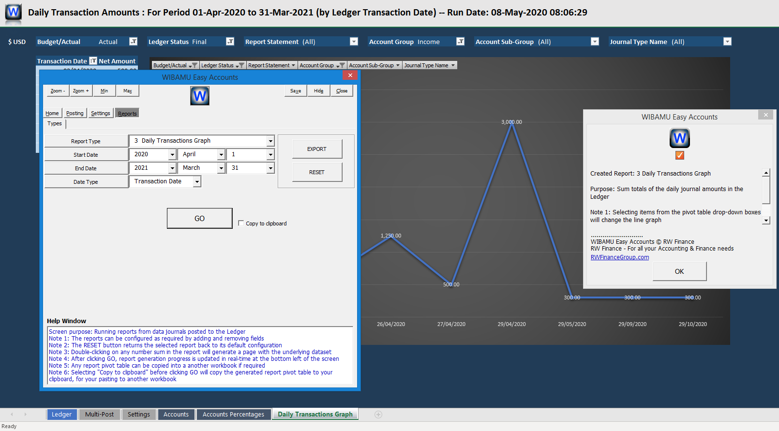
Task: Expand the Account Sub-Group (All) dropdown
Action: pos(595,42)
